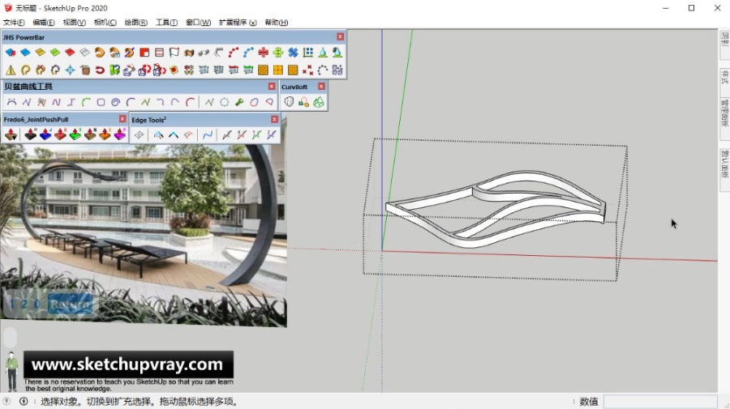
Task: Click the pool landscape reference image
Action: [144, 232]
